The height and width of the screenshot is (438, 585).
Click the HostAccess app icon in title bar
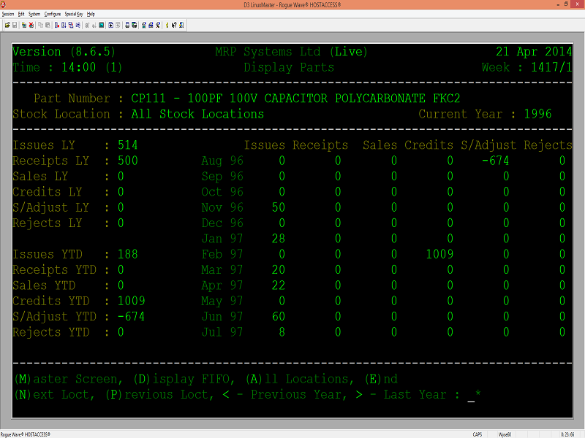pos(3,4)
